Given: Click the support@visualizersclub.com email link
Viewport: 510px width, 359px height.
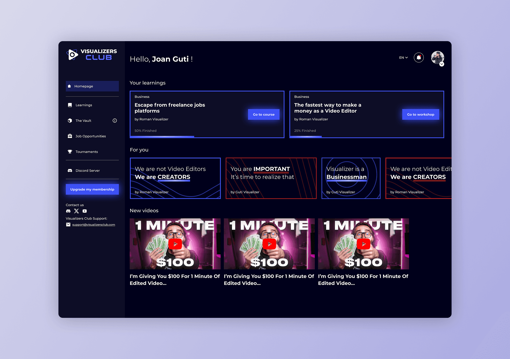Looking at the screenshot, I should click(93, 225).
